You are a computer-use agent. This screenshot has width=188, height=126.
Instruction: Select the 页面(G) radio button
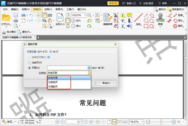coord(29,68)
